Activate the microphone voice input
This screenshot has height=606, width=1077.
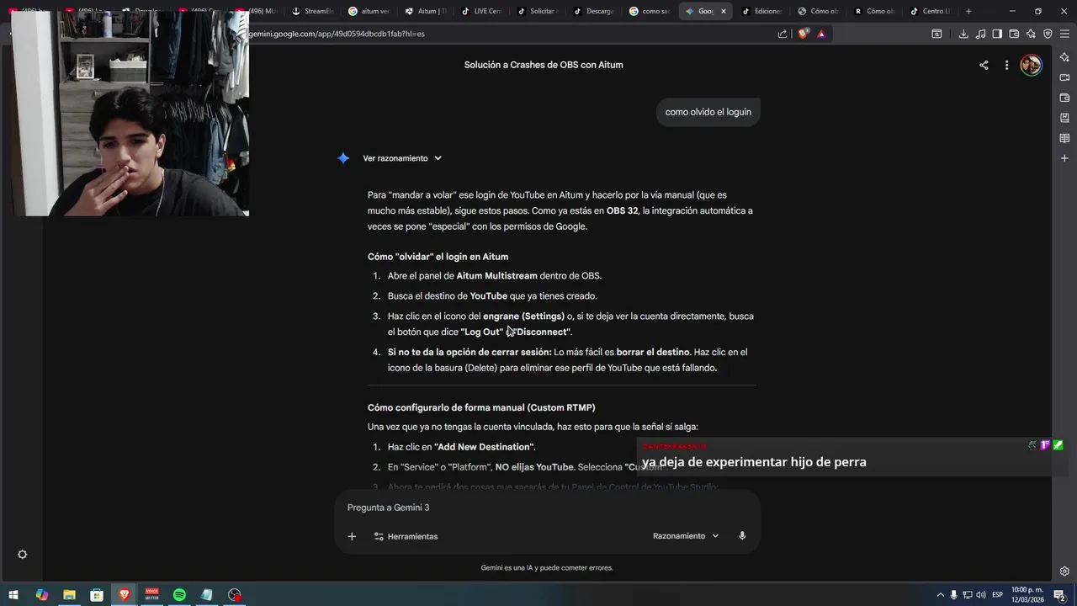click(x=742, y=536)
